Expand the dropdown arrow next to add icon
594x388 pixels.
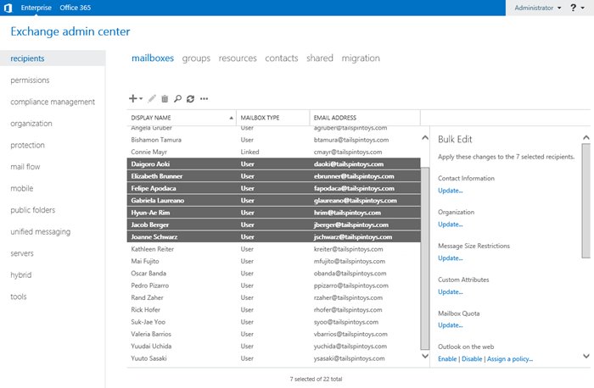click(x=141, y=99)
